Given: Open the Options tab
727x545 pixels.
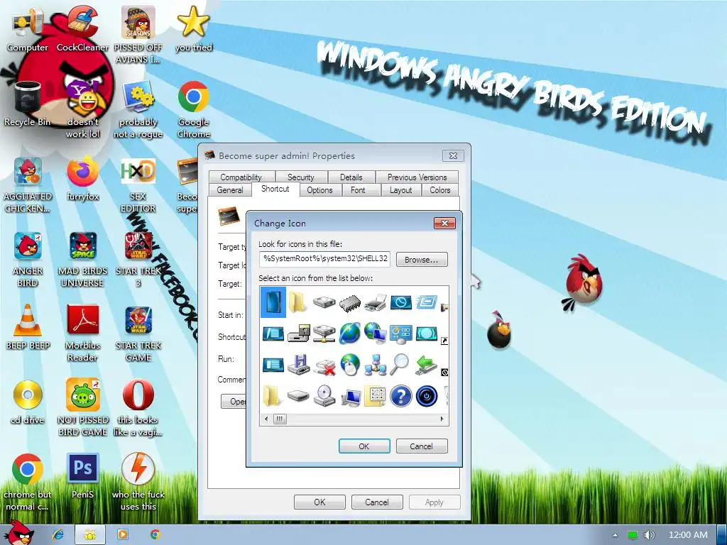Looking at the screenshot, I should click(x=320, y=190).
